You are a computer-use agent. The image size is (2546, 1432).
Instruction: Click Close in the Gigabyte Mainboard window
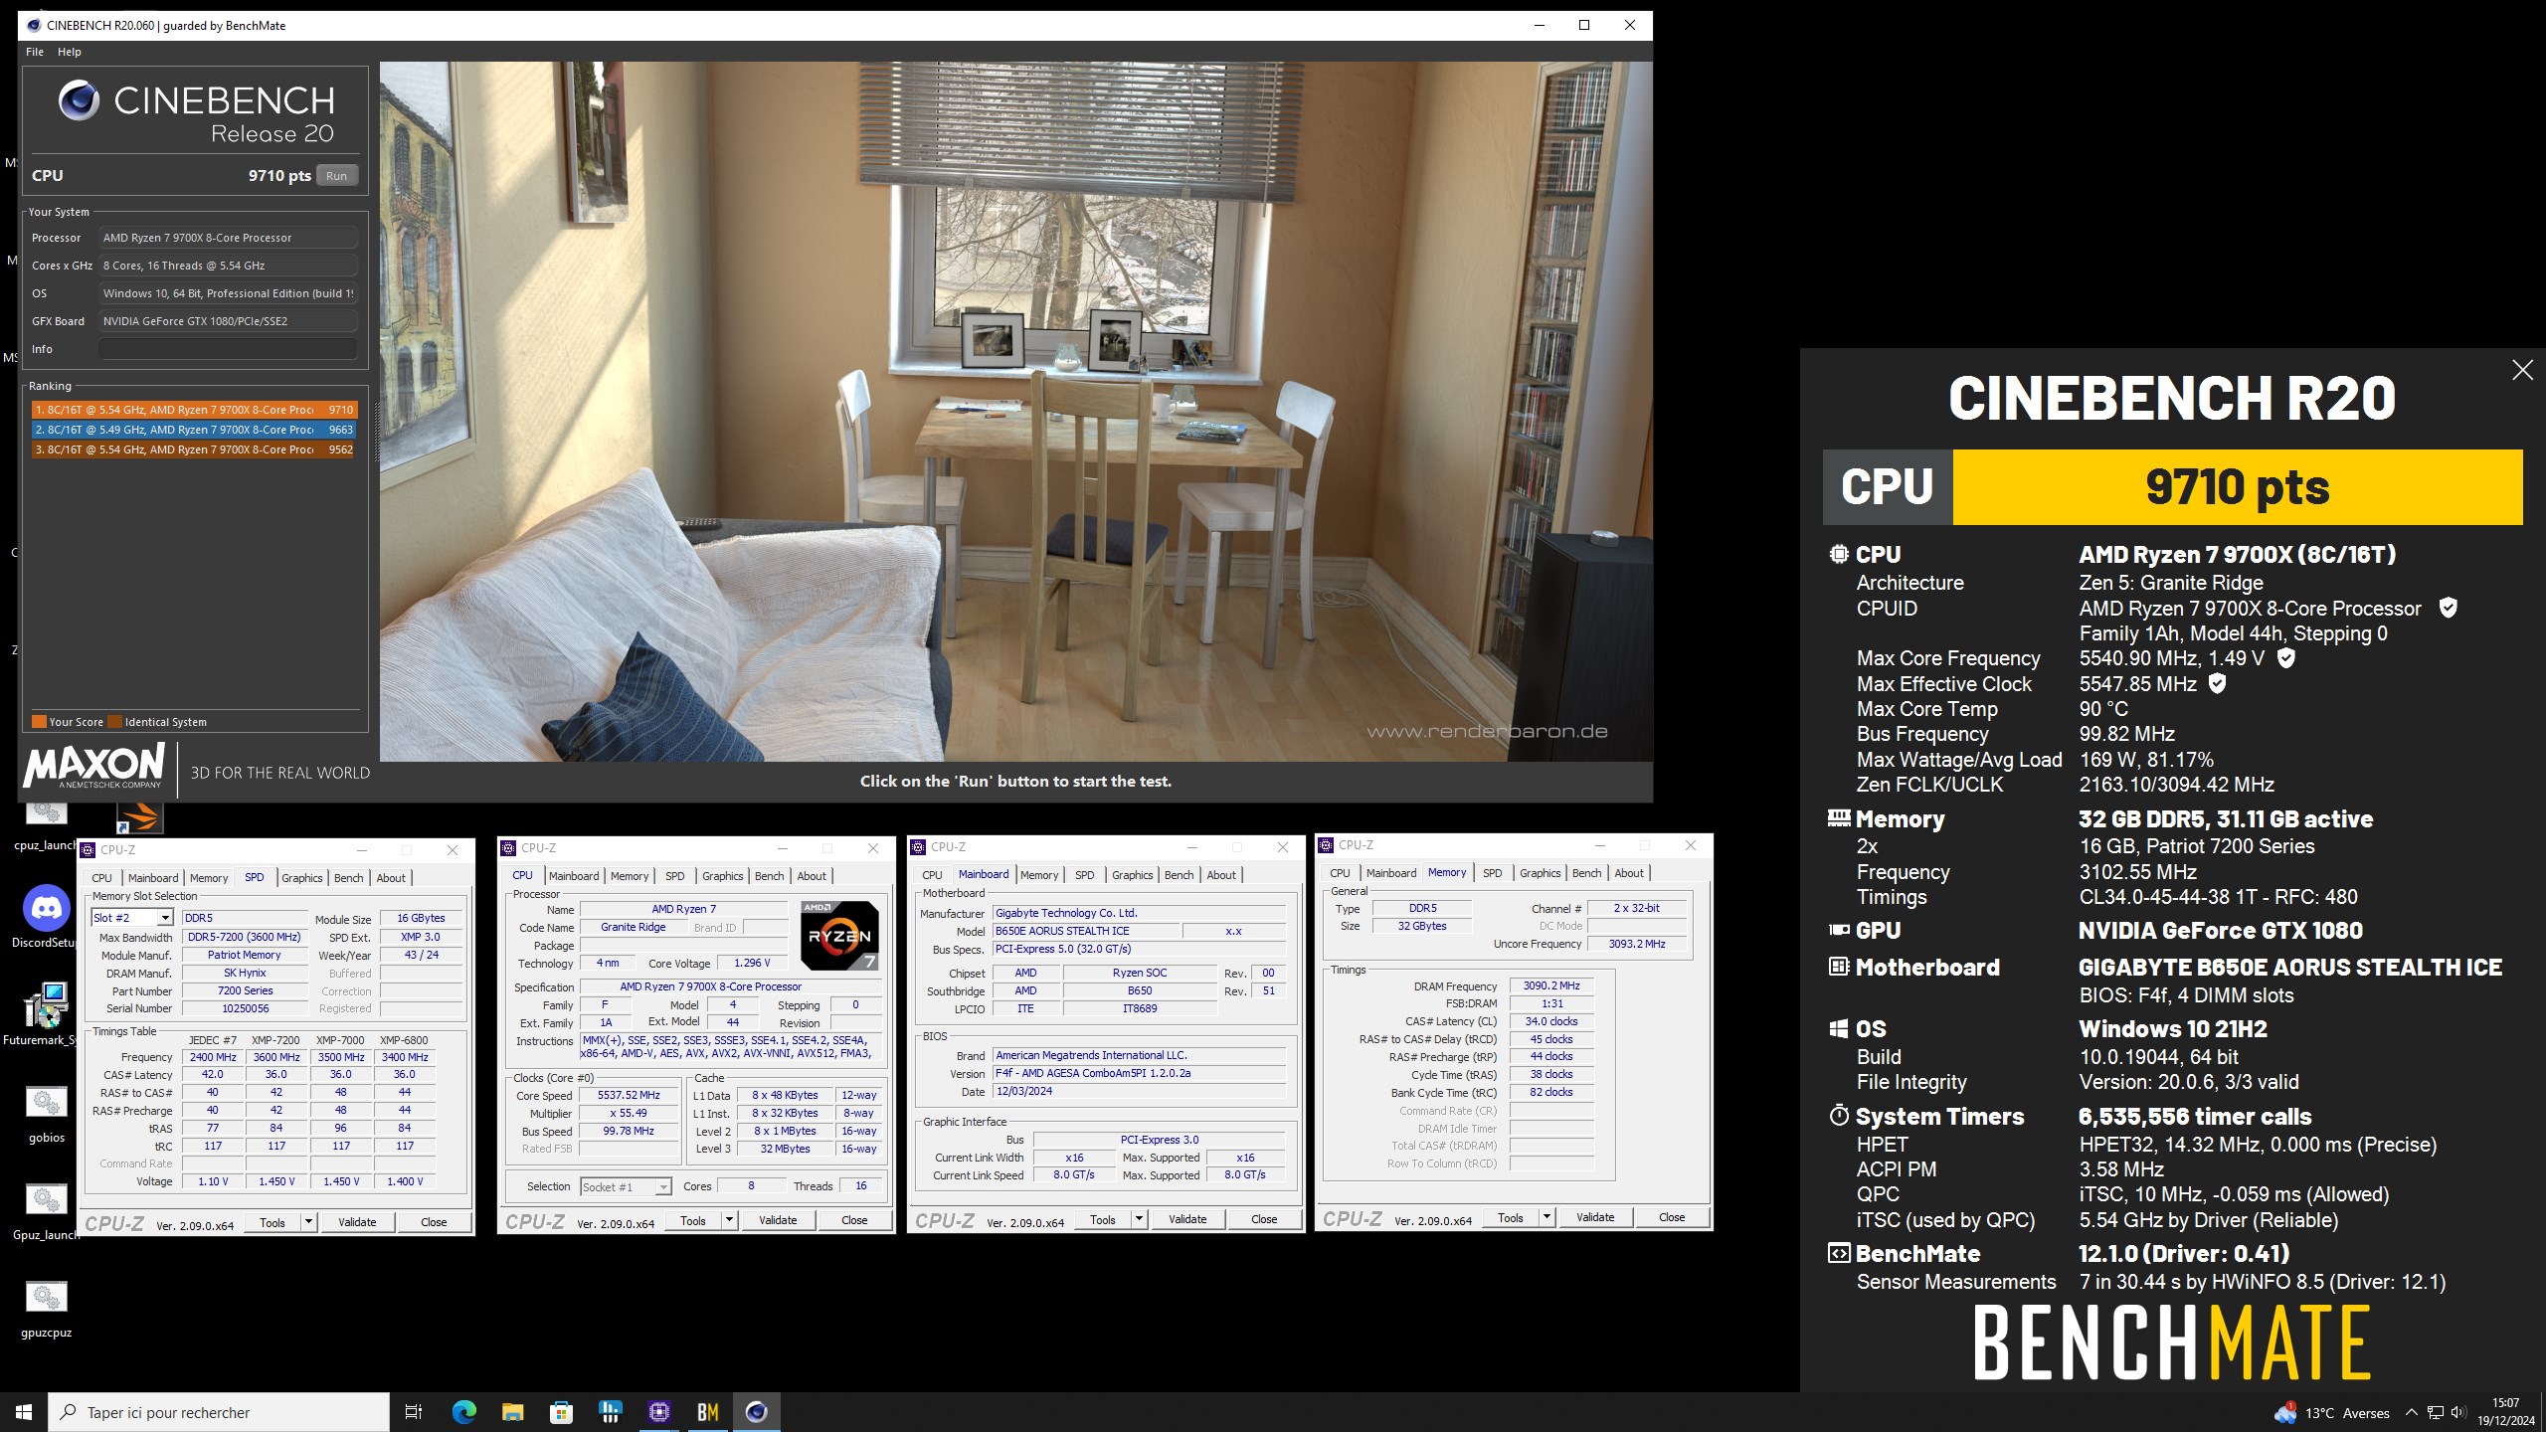pos(1264,1219)
